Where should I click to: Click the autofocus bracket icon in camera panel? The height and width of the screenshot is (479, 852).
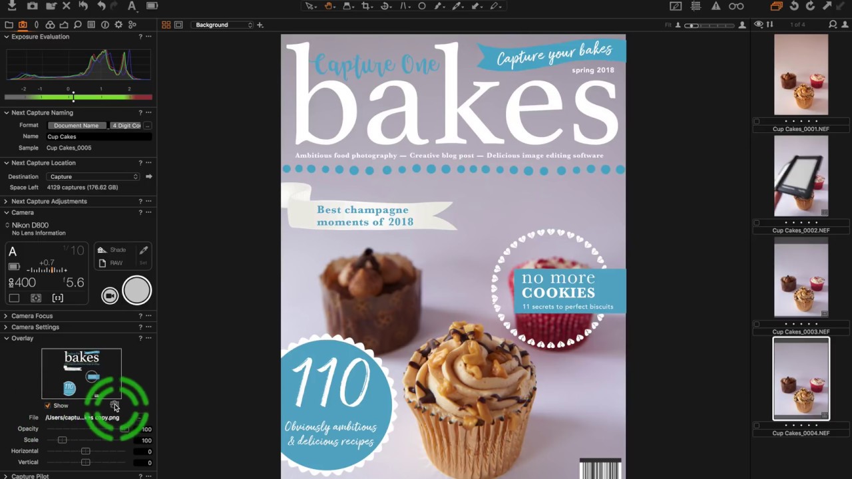point(58,298)
